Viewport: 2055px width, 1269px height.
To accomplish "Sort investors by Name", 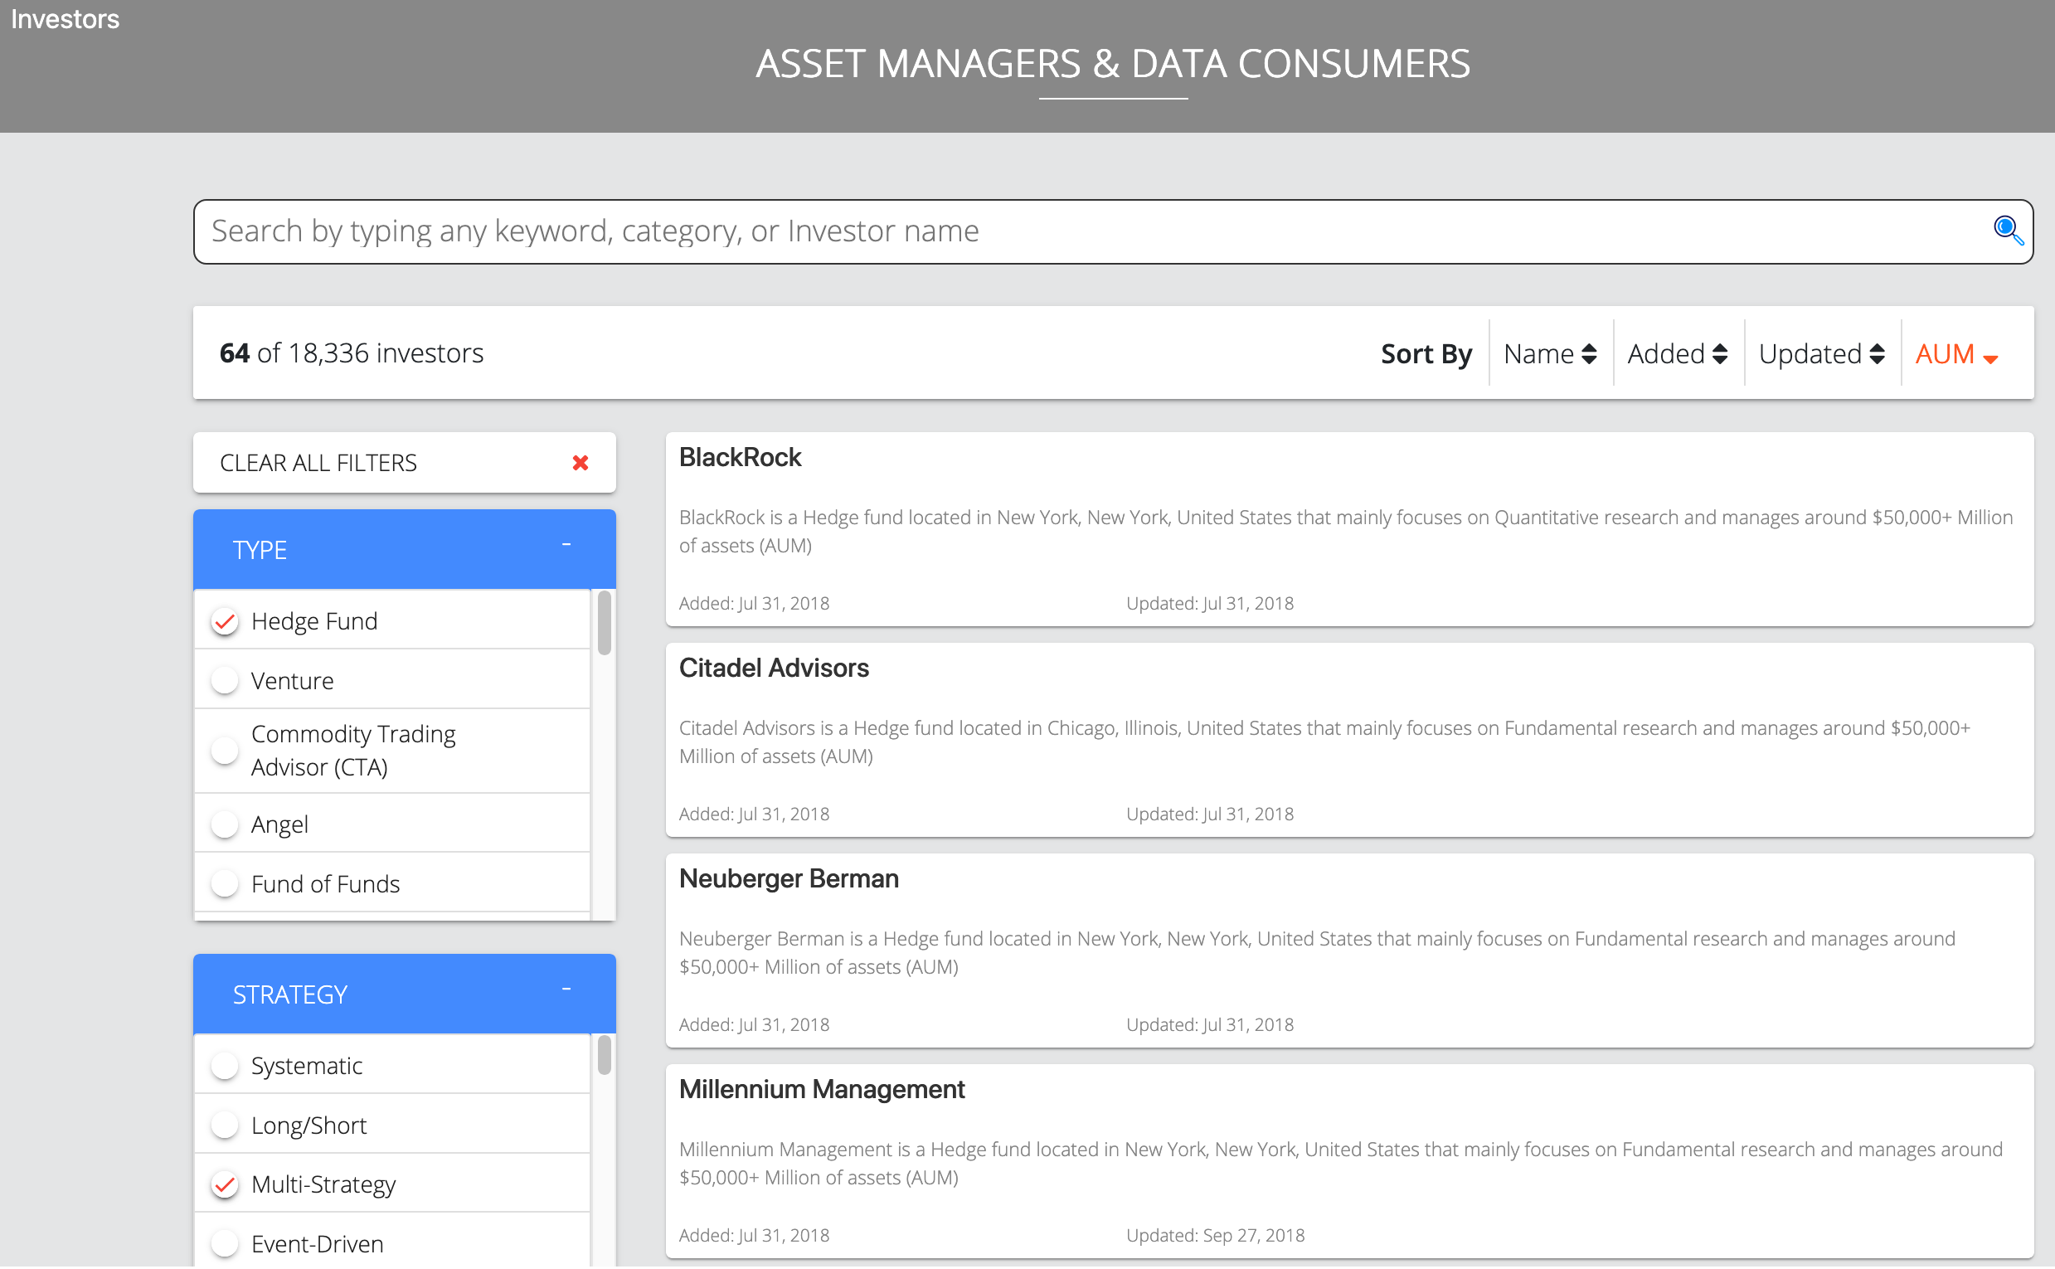I will (x=1551, y=354).
